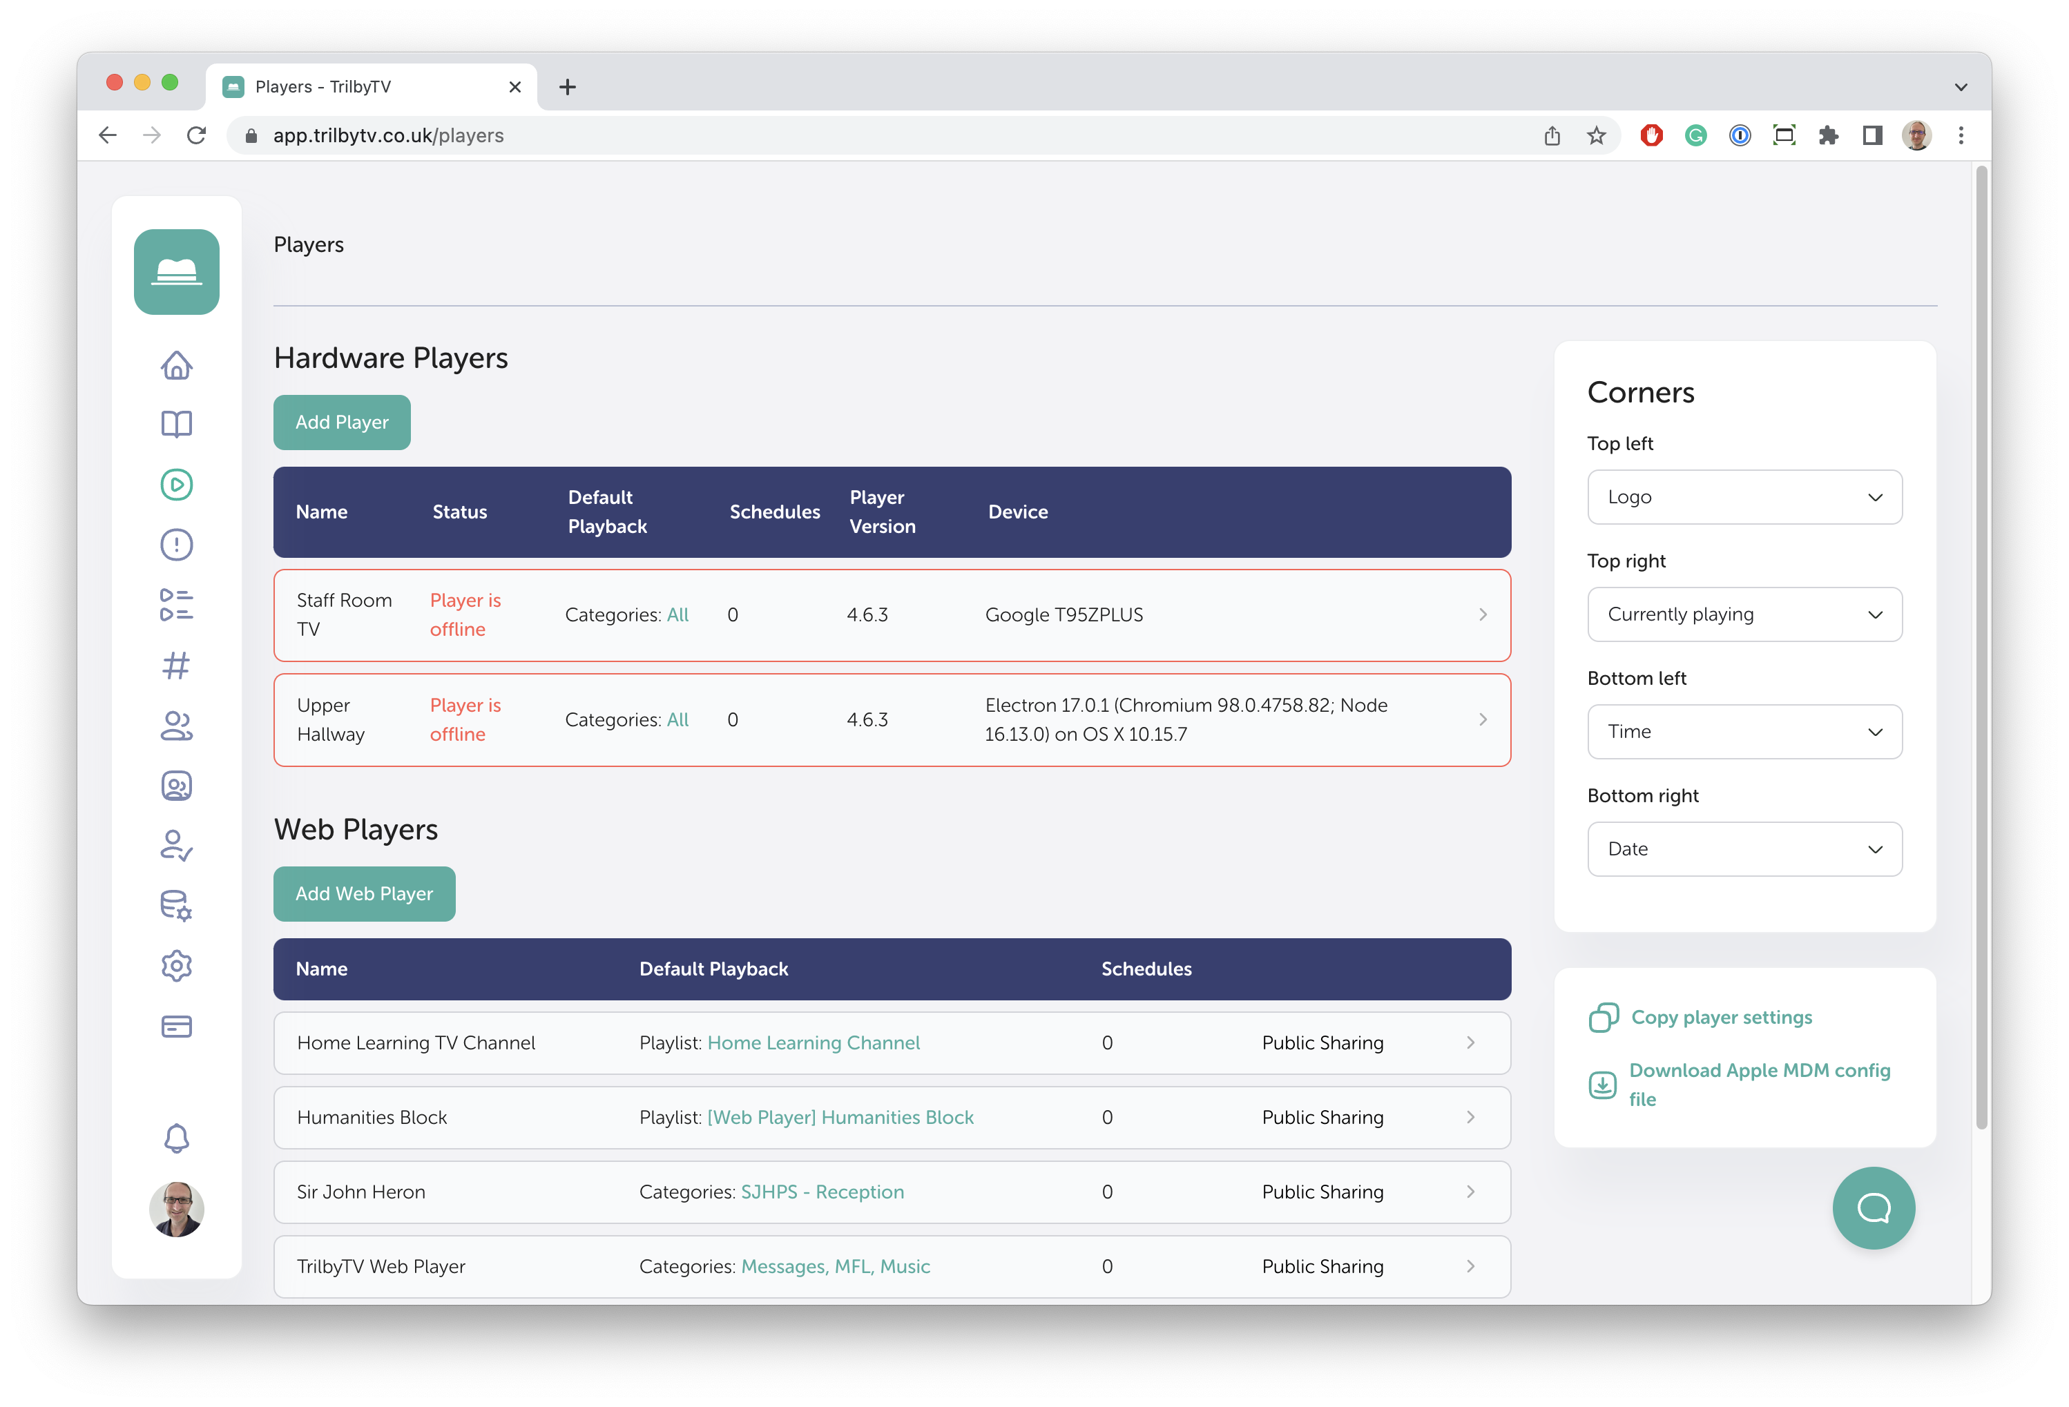
Task: Select the Players play-circle sidebar icon
Action: point(176,485)
